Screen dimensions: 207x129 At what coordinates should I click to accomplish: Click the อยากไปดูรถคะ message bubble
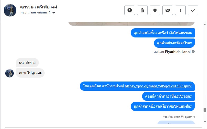(x=30, y=73)
